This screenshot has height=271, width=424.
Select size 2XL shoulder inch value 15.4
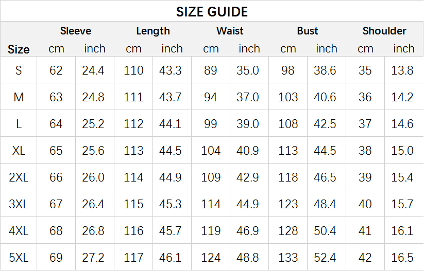[402, 177]
